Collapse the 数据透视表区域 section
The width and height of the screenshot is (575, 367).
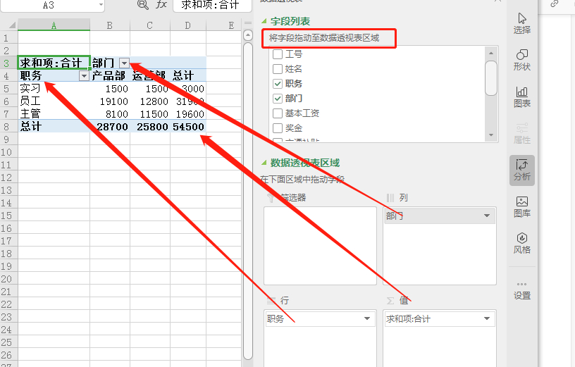click(264, 163)
